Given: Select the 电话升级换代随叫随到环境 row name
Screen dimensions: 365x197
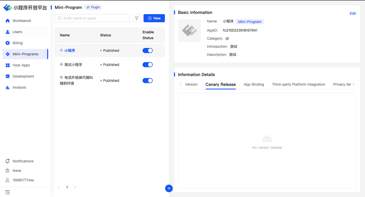Looking at the screenshot, I should click(x=76, y=80).
